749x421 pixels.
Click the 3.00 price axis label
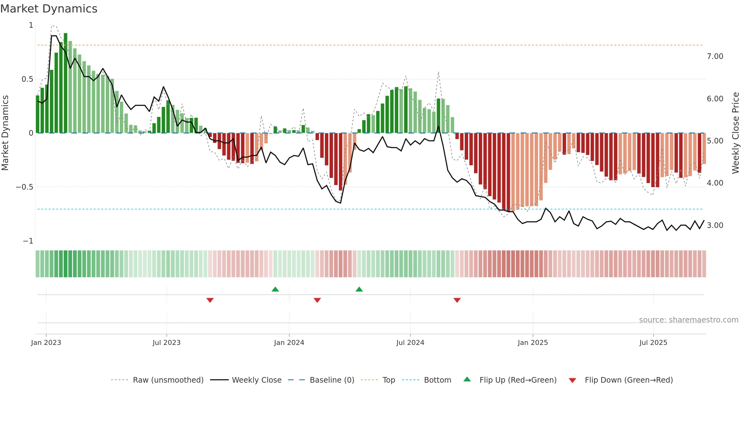pos(715,225)
